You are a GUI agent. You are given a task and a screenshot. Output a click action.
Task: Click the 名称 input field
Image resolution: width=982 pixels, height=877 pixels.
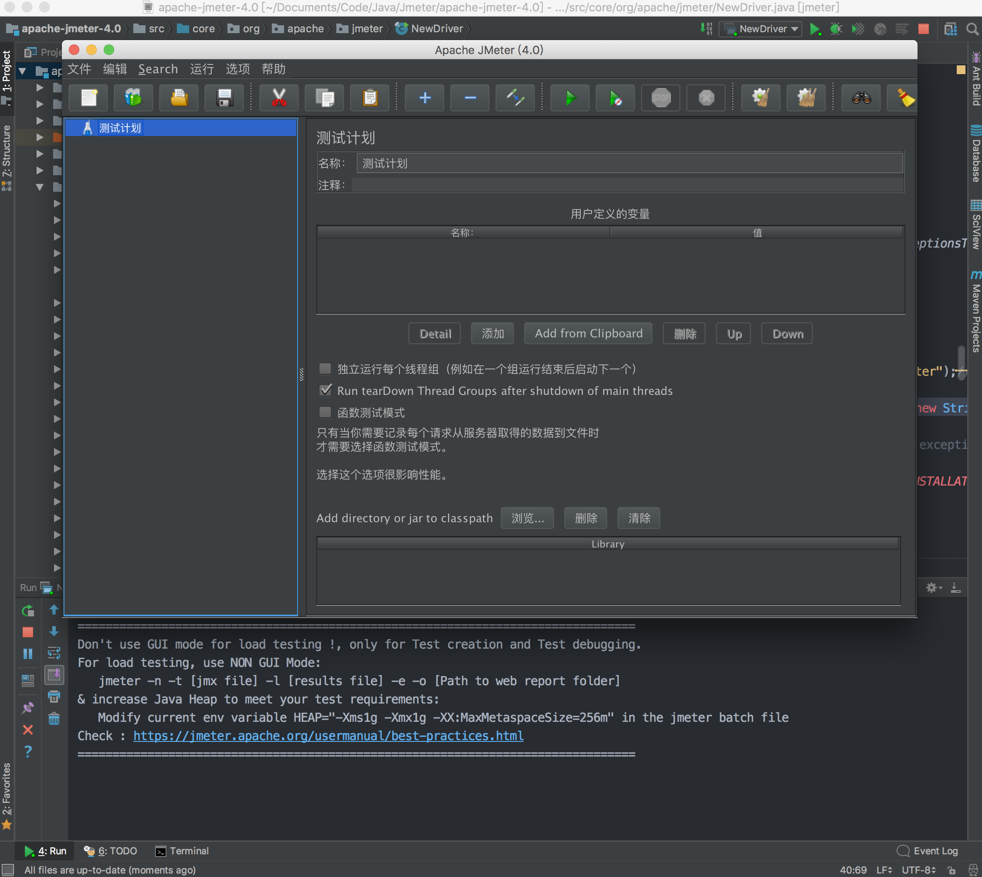(630, 163)
